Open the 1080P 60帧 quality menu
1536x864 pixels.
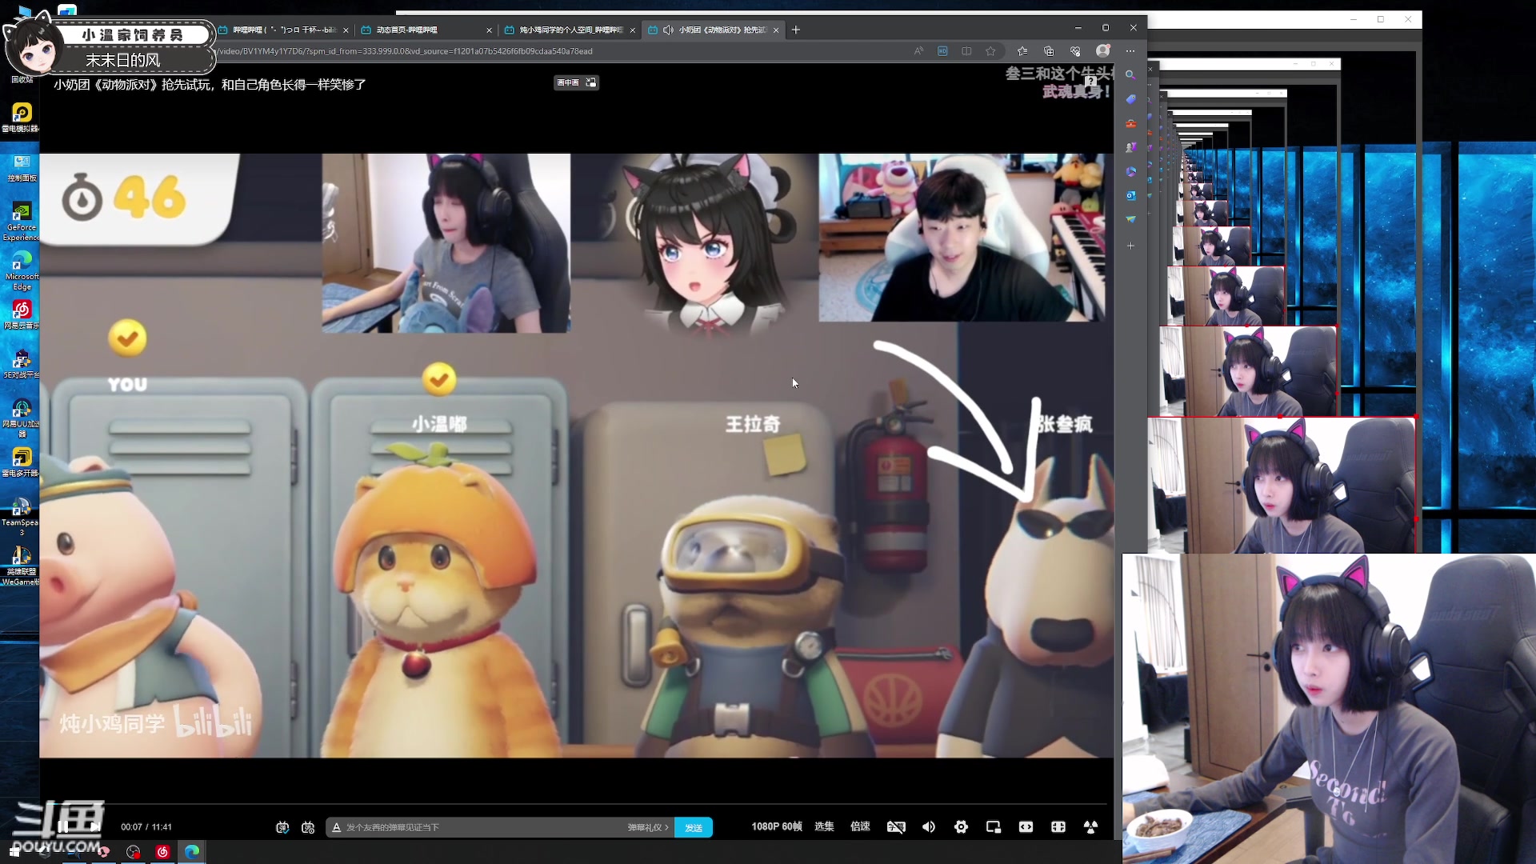tap(776, 826)
